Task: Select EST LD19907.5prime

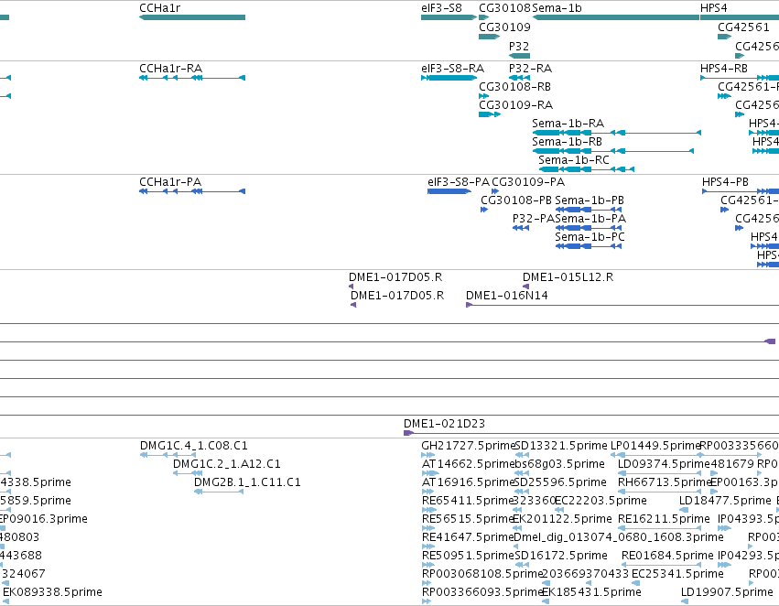Action: tap(685, 602)
